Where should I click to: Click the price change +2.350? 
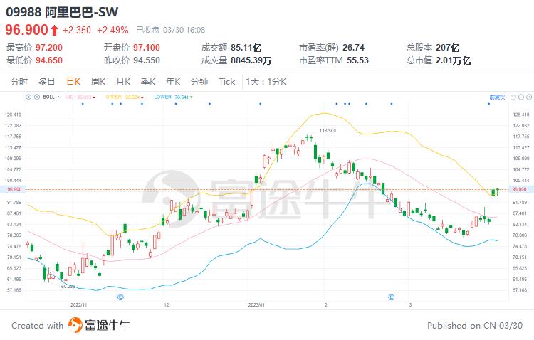pyautogui.click(x=77, y=31)
